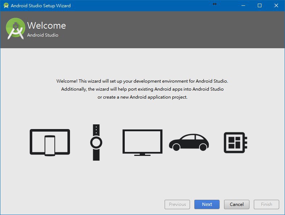Click the 'or create a new Android application project' line
The width and height of the screenshot is (285, 215).
pyautogui.click(x=142, y=97)
